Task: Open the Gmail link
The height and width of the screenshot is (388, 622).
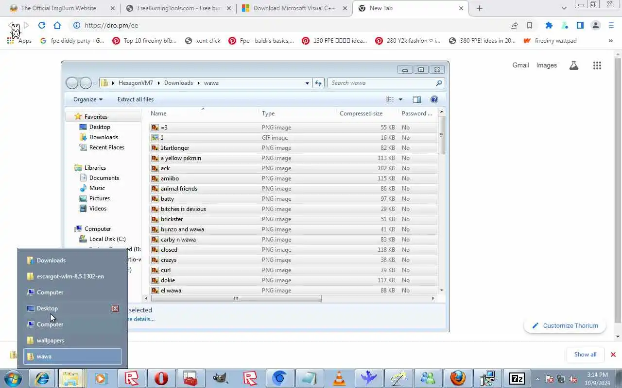Action: point(520,65)
